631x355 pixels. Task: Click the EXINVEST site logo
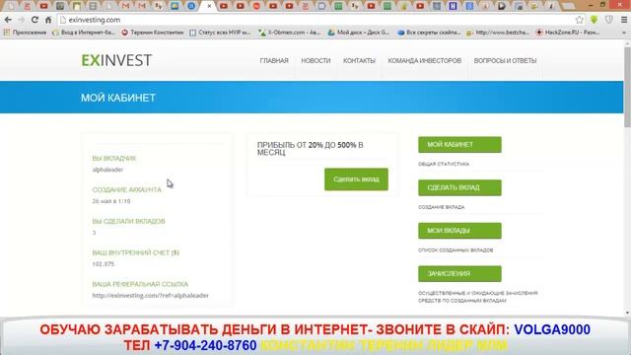116,60
